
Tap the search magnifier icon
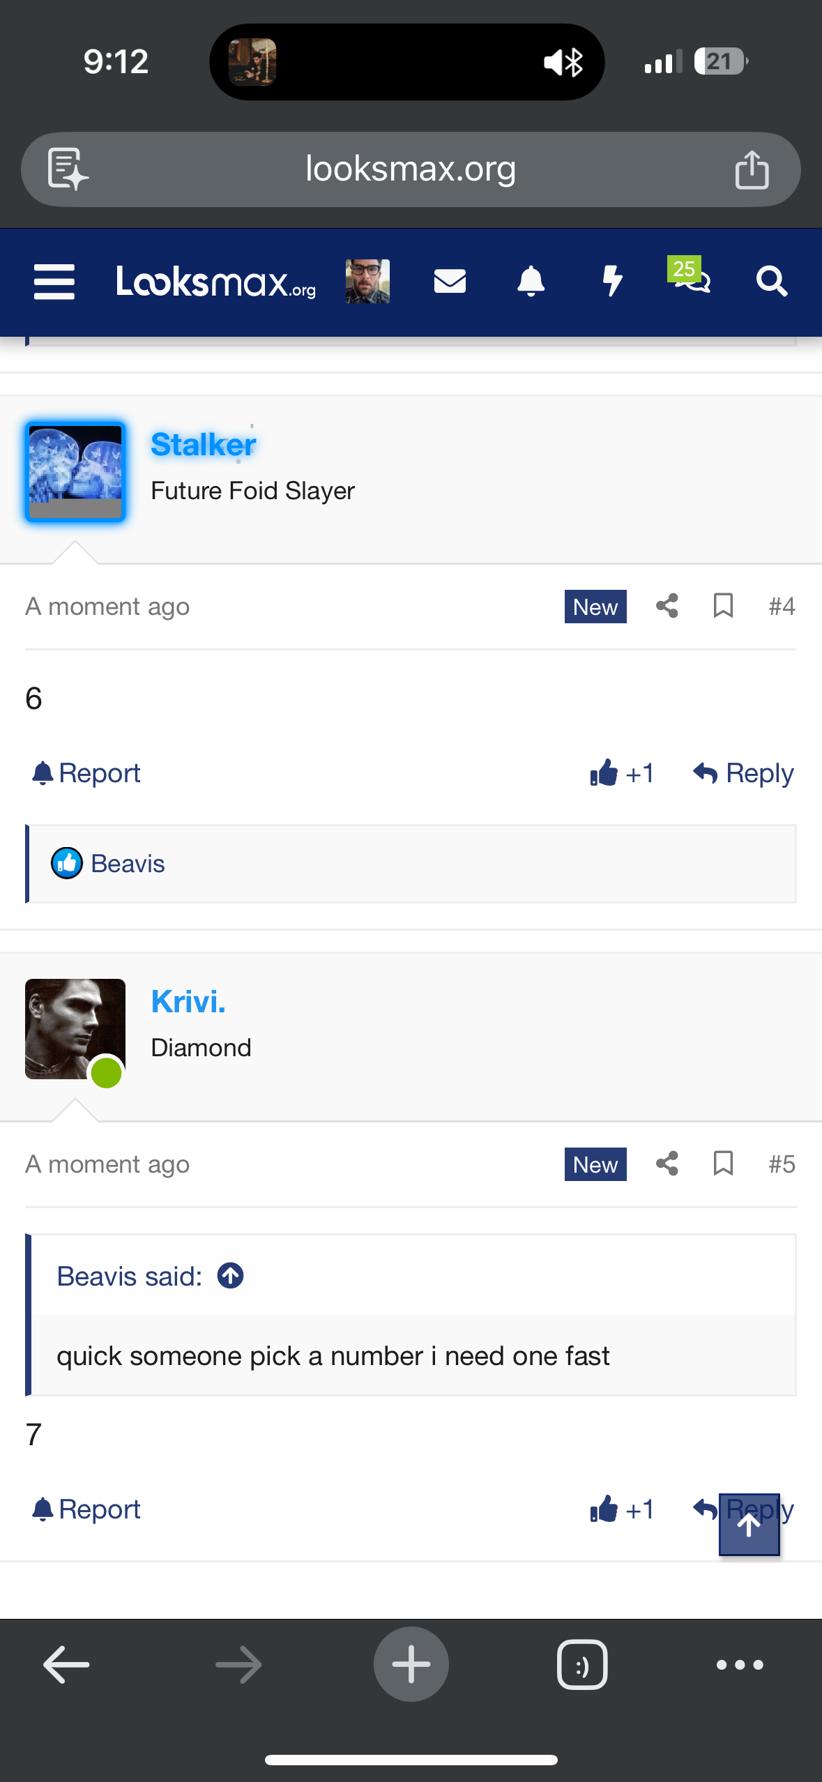coord(772,282)
